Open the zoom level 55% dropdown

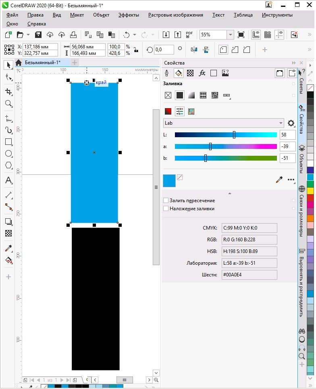point(230,35)
